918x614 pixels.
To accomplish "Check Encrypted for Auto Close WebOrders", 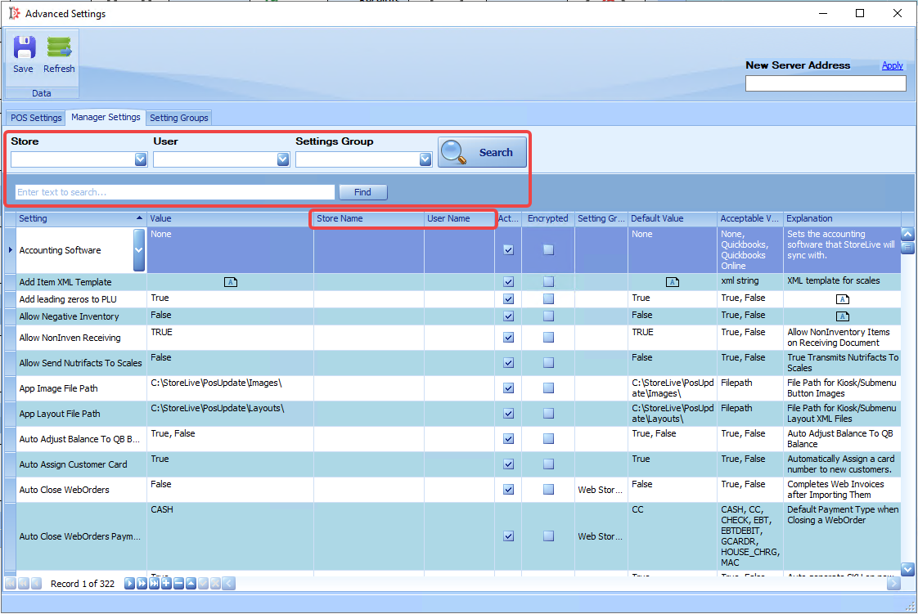I will 548,490.
